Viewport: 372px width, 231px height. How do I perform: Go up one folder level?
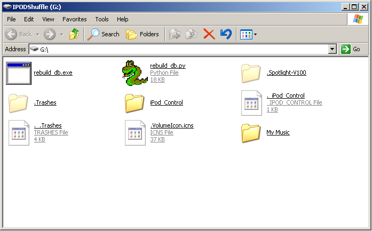click(74, 34)
